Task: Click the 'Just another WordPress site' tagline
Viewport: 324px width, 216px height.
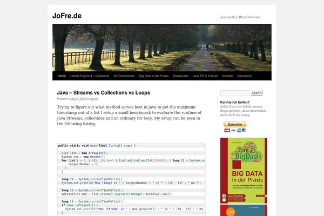Action: coord(240,17)
